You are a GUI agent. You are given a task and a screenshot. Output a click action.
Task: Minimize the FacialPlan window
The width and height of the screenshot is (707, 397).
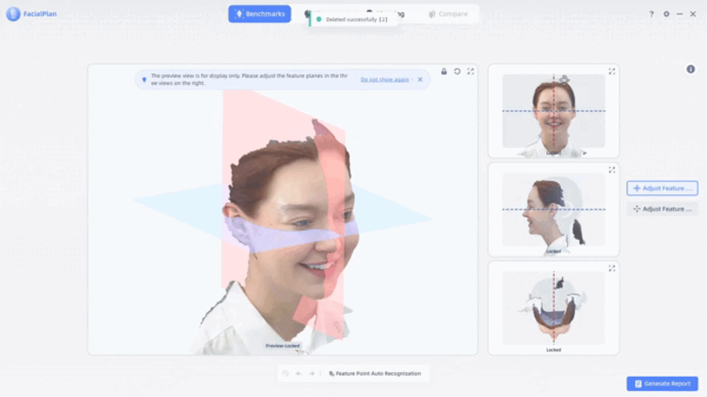pyautogui.click(x=680, y=14)
